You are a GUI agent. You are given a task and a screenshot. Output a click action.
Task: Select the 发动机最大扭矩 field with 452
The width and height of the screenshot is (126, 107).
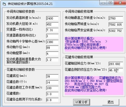tap(52, 24)
